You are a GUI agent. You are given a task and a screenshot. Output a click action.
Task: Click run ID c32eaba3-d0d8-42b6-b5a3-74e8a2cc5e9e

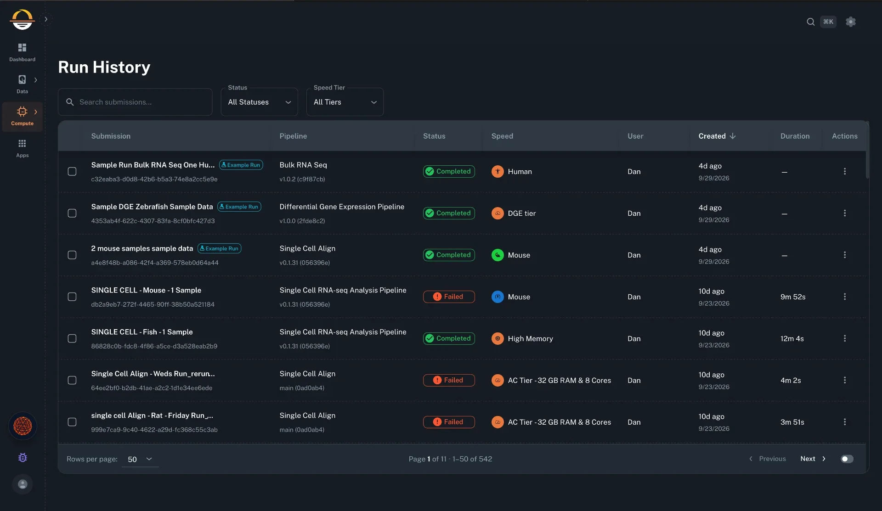pos(154,179)
